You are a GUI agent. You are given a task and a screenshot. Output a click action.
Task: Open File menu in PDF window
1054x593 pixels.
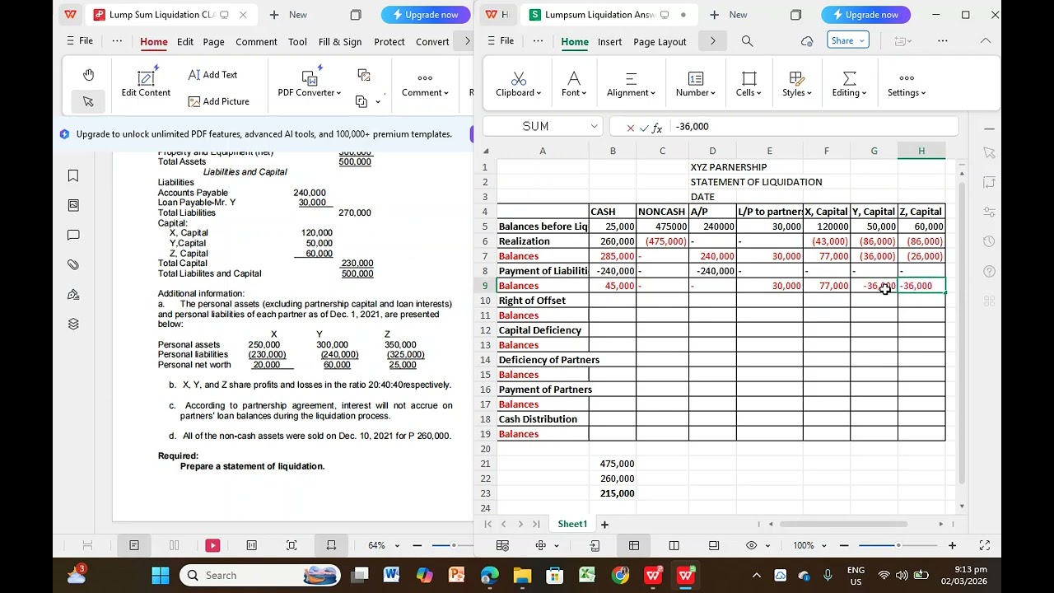click(x=80, y=41)
